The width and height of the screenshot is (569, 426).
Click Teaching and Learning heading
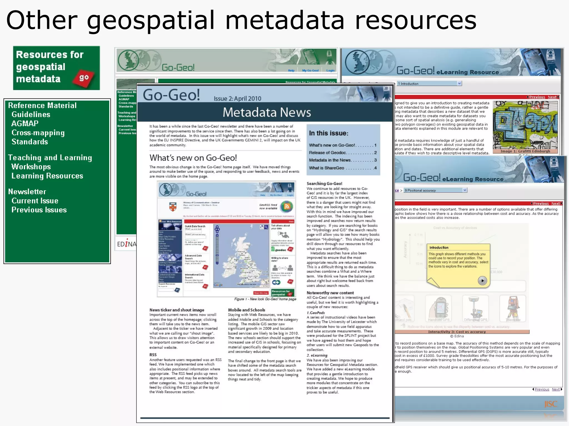coord(50,158)
